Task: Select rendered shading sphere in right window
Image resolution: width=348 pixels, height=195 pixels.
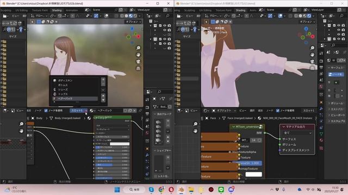Action: pyautogui.click(x=309, y=16)
